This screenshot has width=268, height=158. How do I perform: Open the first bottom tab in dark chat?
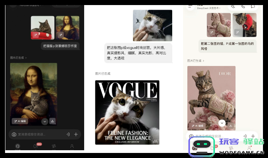point(17,147)
